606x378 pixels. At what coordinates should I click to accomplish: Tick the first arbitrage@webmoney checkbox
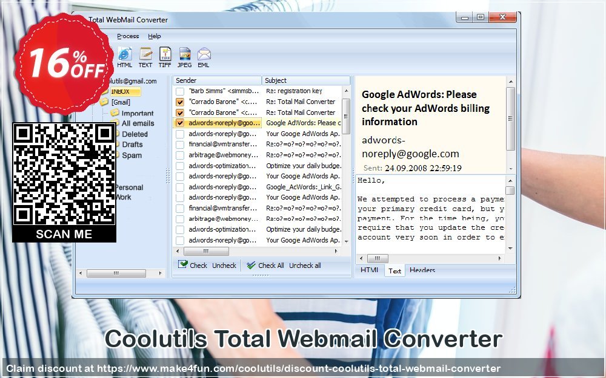(180, 155)
